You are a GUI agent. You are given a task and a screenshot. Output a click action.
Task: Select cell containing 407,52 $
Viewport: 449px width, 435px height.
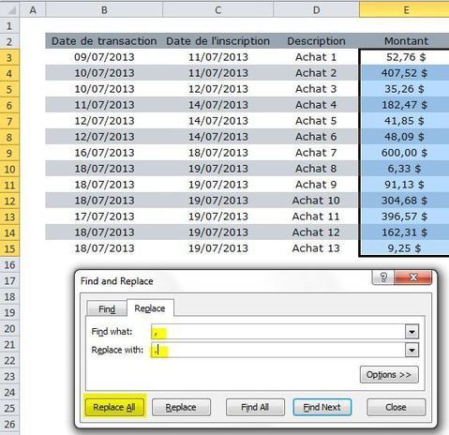point(404,73)
